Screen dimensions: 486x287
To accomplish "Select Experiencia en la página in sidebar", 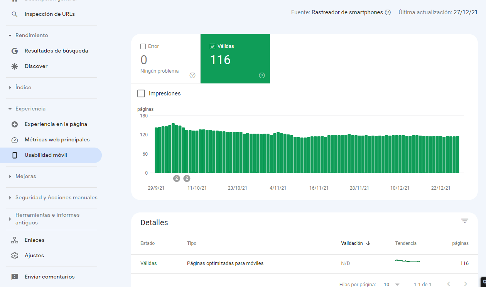I will 56,124.
